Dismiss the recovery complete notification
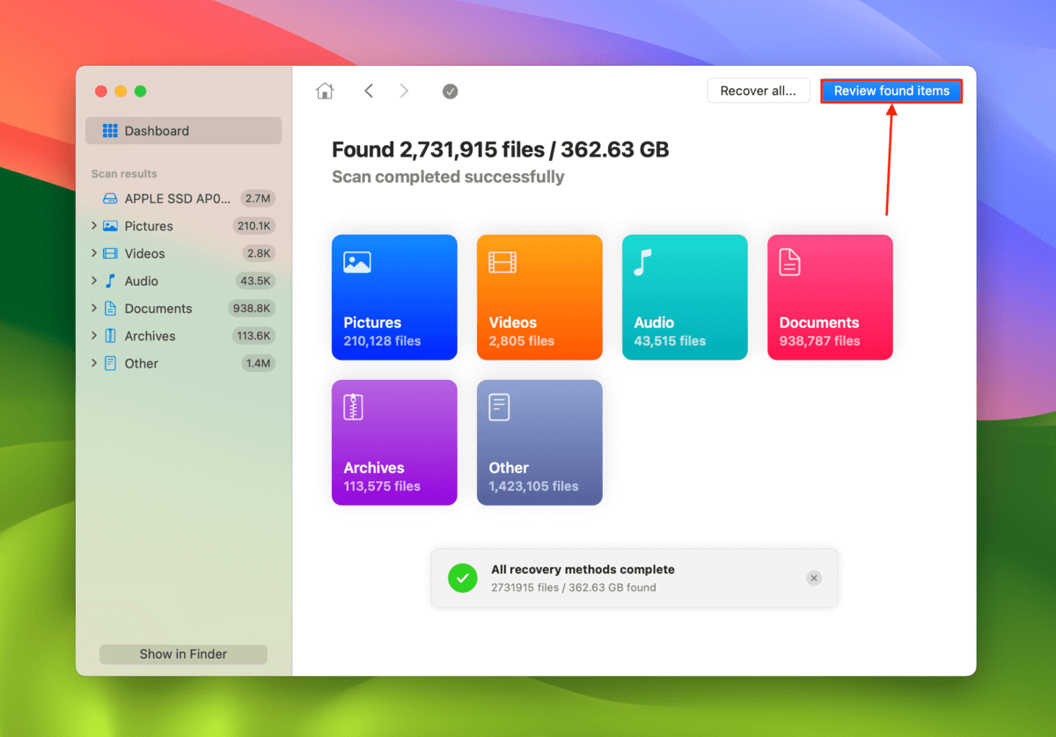Viewport: 1056px width, 737px height. point(814,578)
